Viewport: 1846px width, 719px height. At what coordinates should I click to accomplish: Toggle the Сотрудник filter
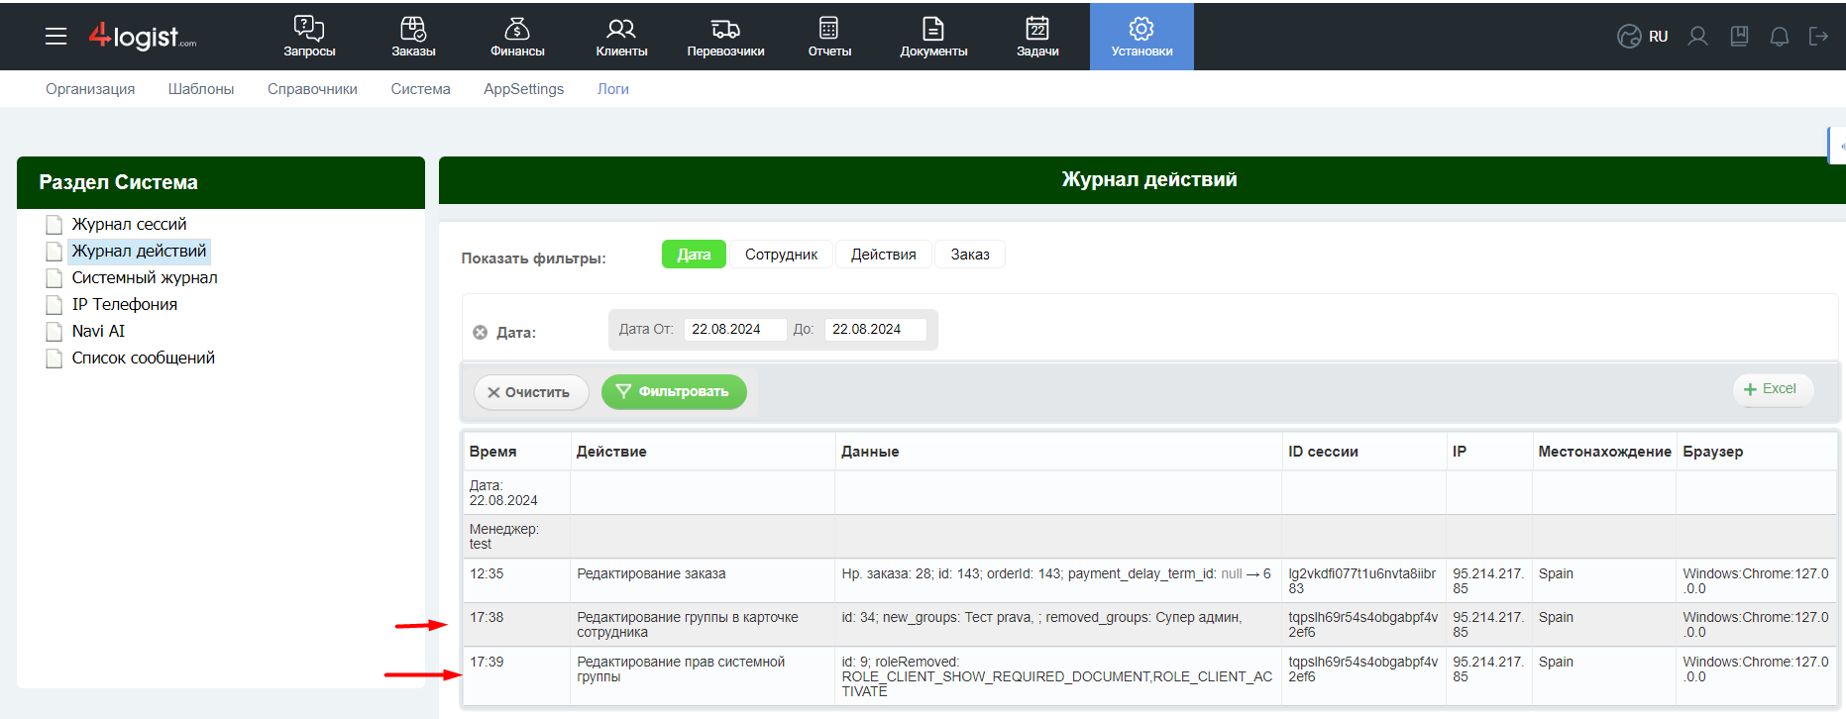(x=781, y=255)
